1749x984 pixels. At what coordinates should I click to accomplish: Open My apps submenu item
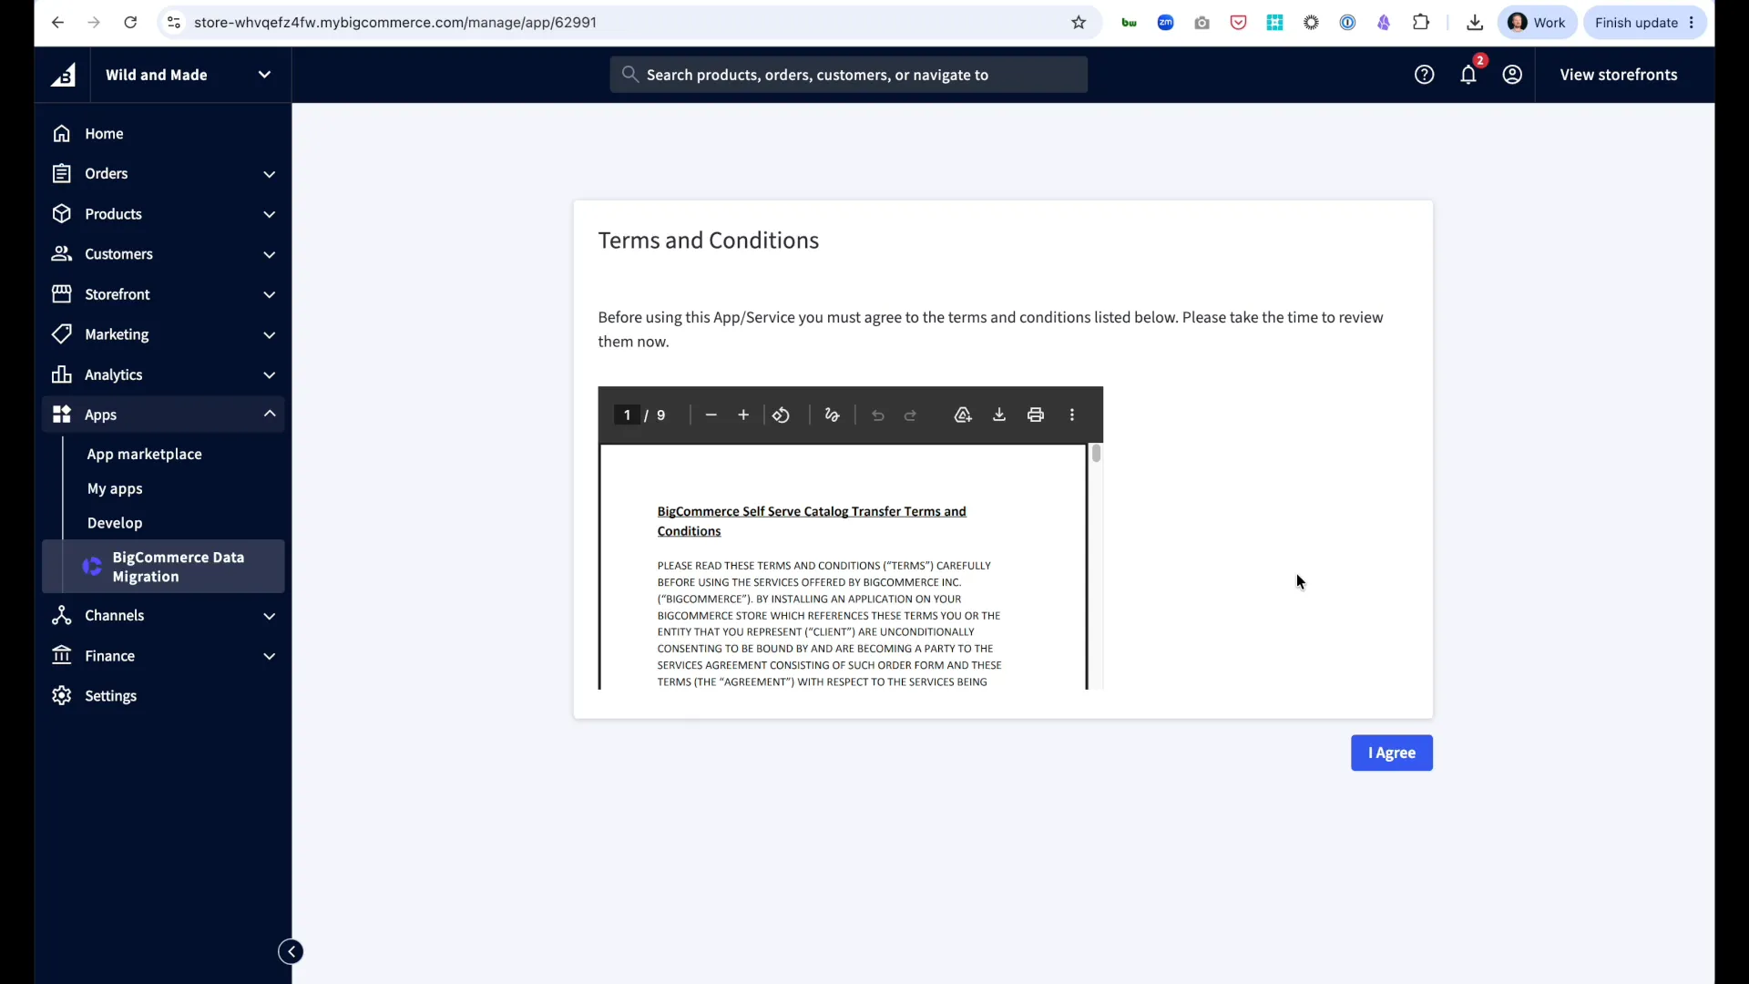pyautogui.click(x=115, y=488)
